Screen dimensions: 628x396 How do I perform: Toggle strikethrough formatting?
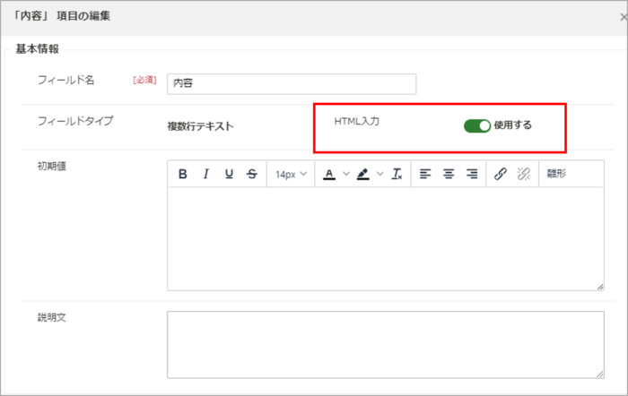pyautogui.click(x=252, y=174)
